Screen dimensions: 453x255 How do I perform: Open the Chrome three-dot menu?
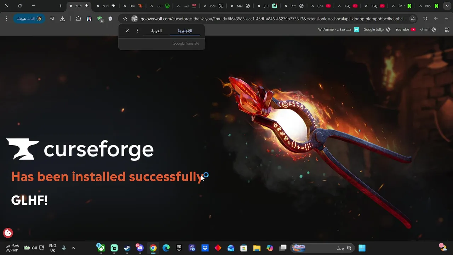pyautogui.click(x=6, y=19)
